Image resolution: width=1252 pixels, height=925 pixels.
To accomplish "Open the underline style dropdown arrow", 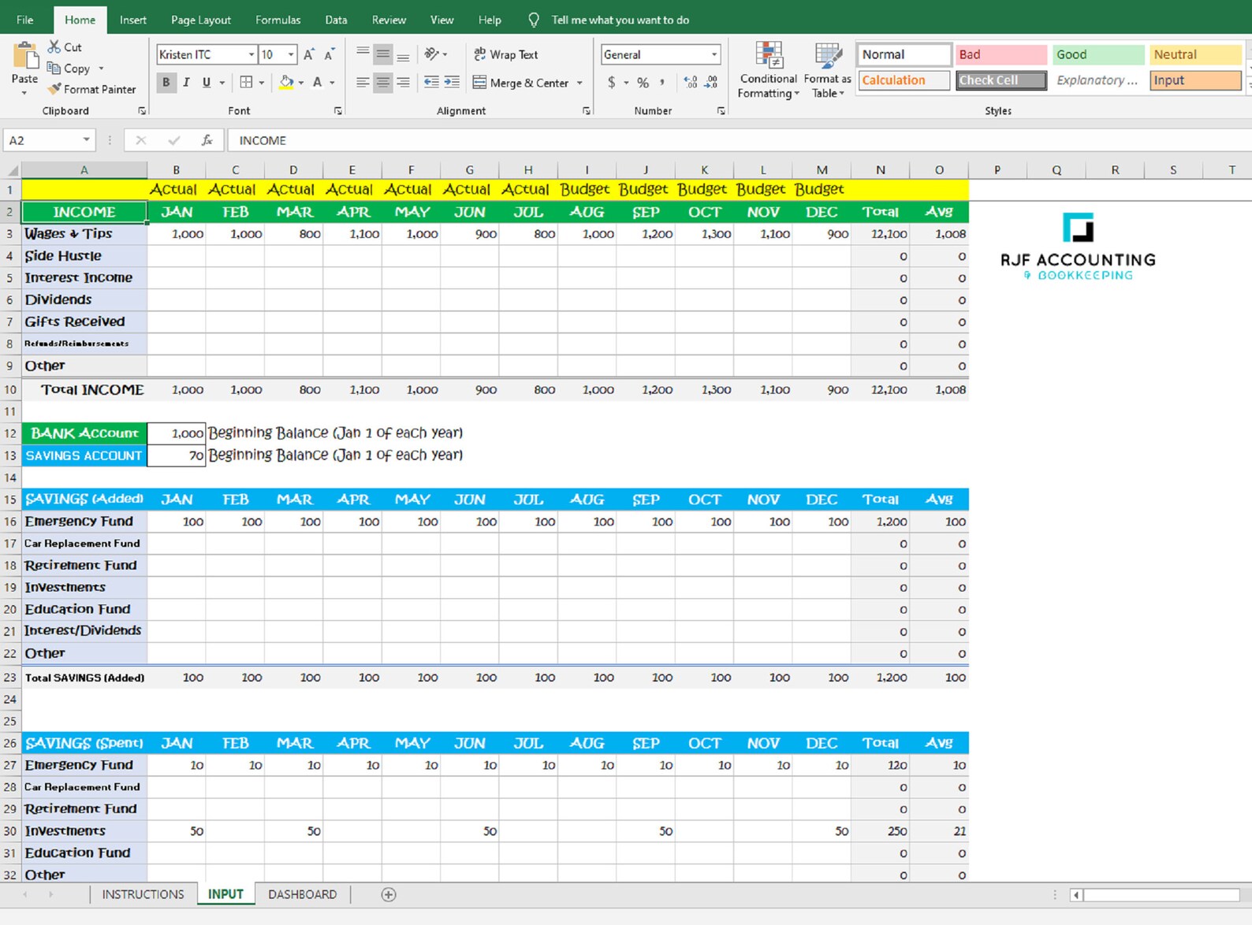I will [x=222, y=82].
